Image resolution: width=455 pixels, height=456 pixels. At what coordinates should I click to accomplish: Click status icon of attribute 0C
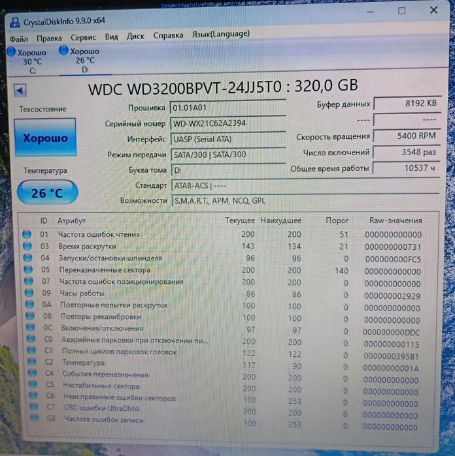[31, 327]
